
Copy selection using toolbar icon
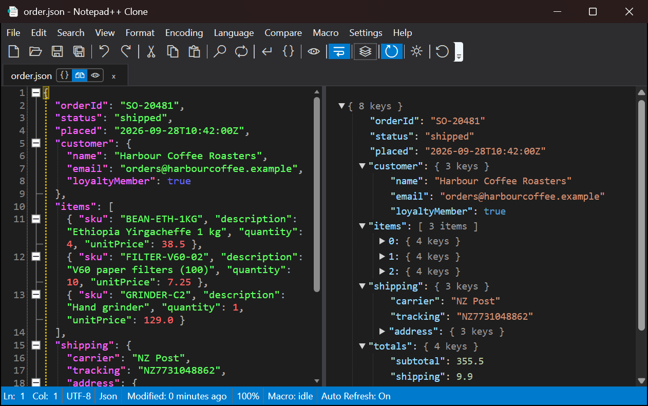pos(173,51)
